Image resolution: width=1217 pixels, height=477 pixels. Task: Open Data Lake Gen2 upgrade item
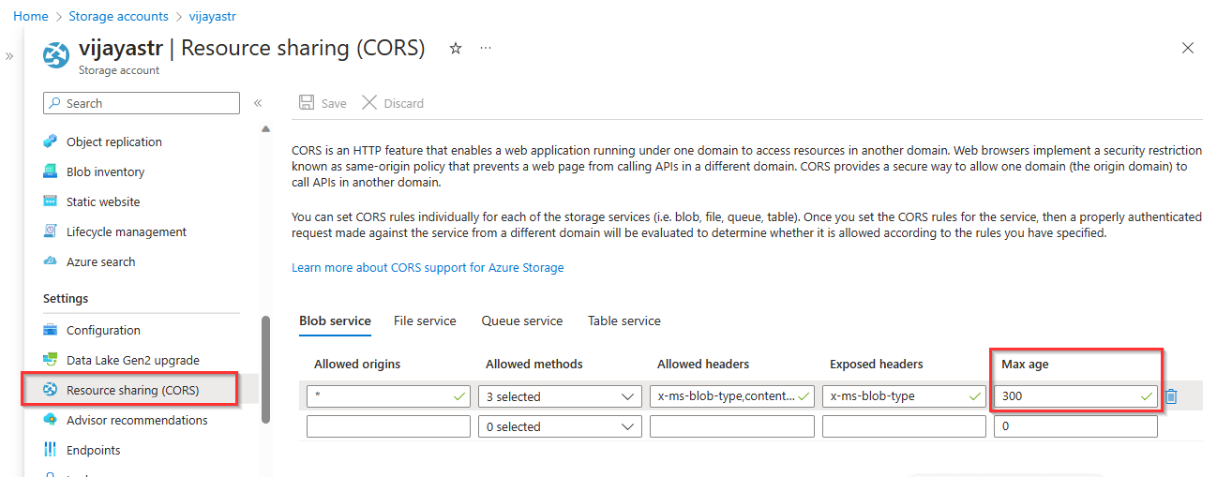click(x=133, y=360)
